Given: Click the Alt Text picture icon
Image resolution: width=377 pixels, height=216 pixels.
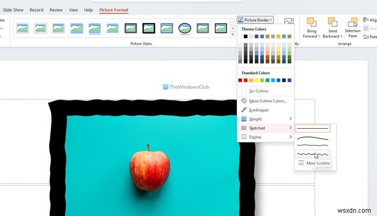Looking at the screenshot, I should (289, 22).
